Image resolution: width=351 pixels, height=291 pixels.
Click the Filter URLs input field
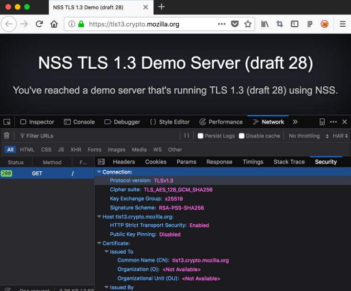click(99, 136)
